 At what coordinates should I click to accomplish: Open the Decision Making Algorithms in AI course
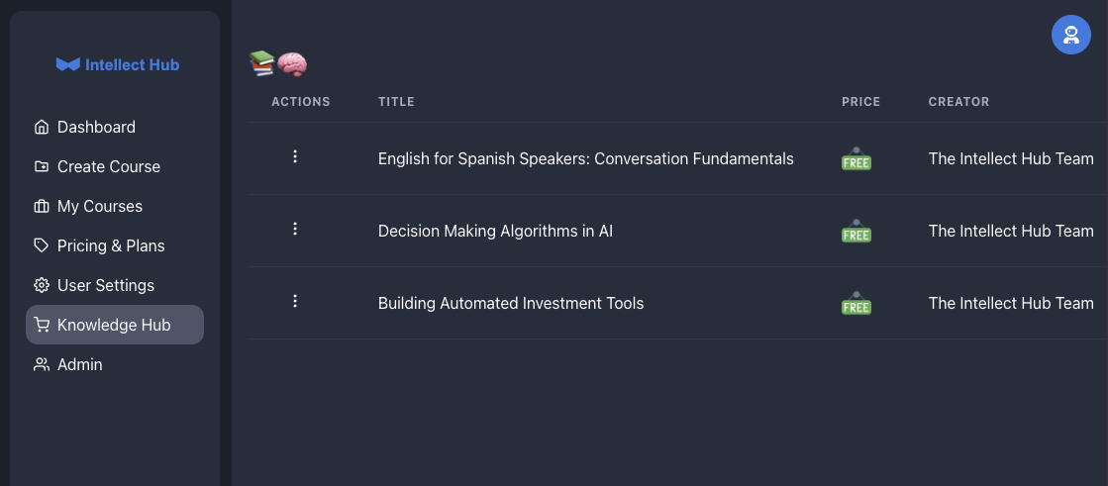click(x=495, y=231)
